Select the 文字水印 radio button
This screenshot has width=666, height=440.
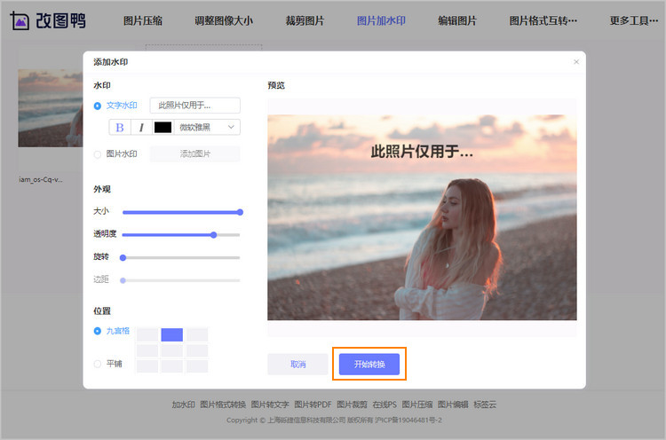click(x=98, y=106)
